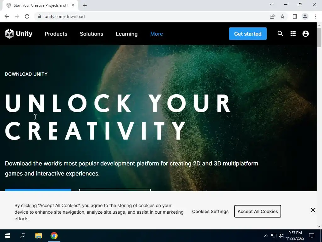
Task: Toggle Chrome side panel icon
Action: 295,16
